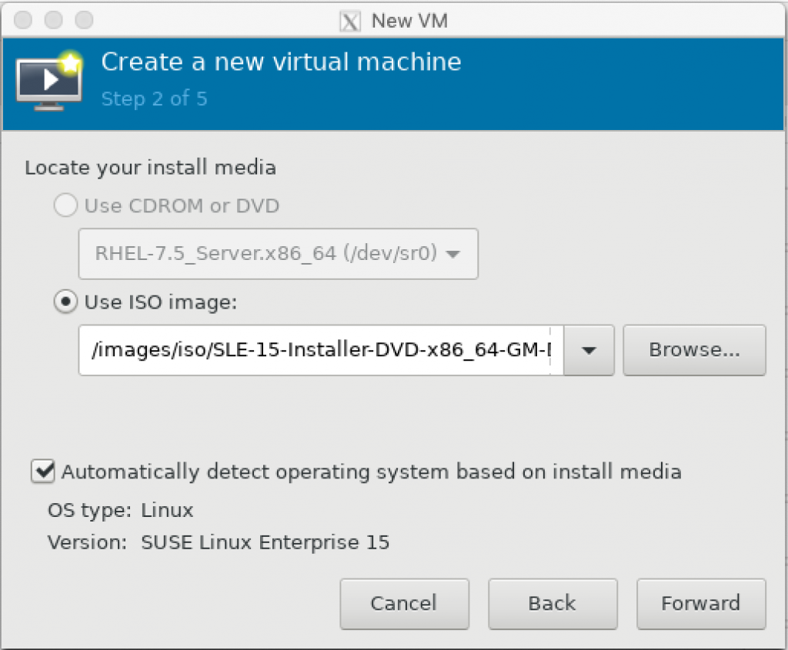Select the Use ISO image radio button

coord(65,302)
